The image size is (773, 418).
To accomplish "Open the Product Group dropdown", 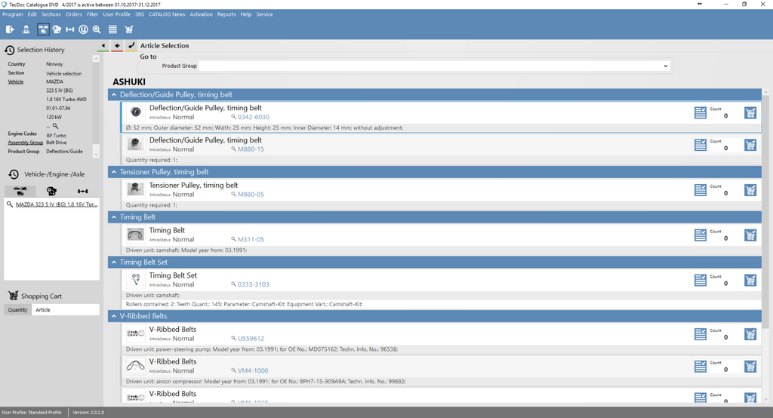I will pos(665,66).
